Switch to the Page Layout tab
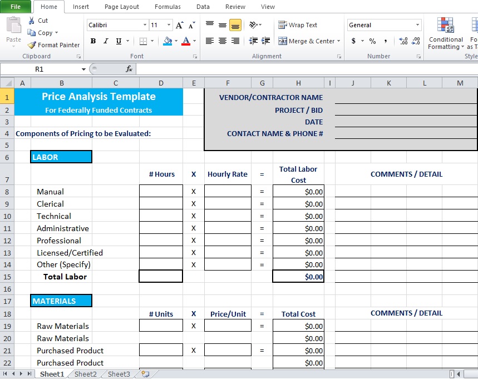This screenshot has height=380, width=478. (122, 7)
